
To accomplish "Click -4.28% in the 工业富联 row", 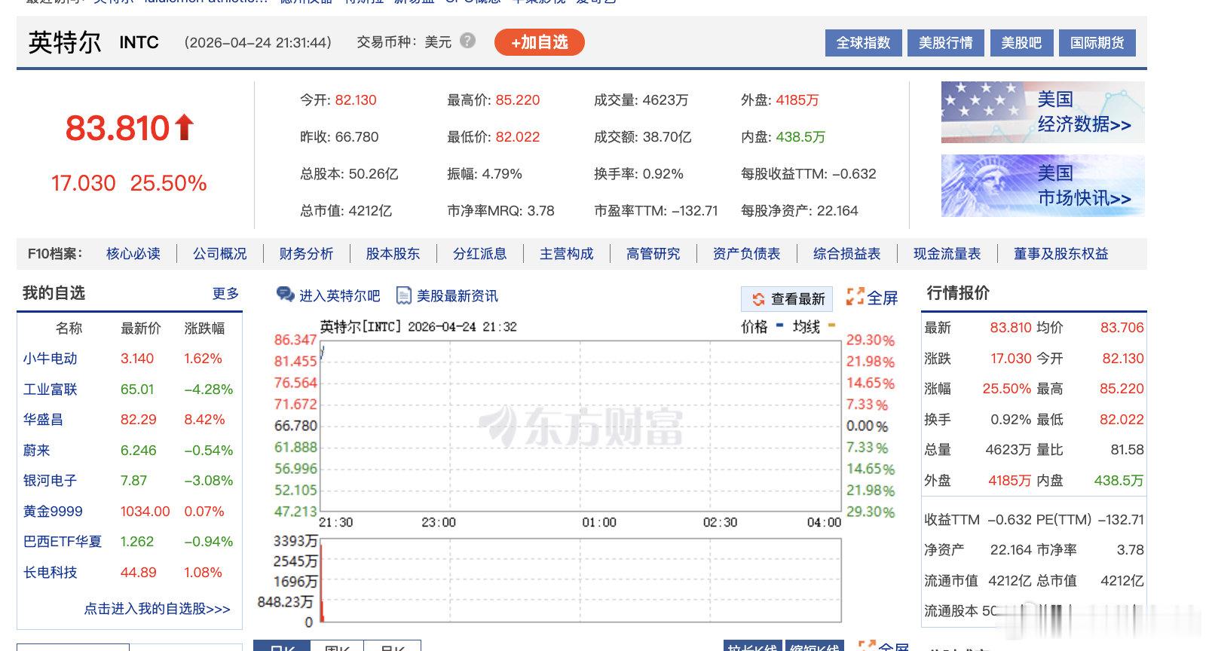I will pyautogui.click(x=209, y=390).
